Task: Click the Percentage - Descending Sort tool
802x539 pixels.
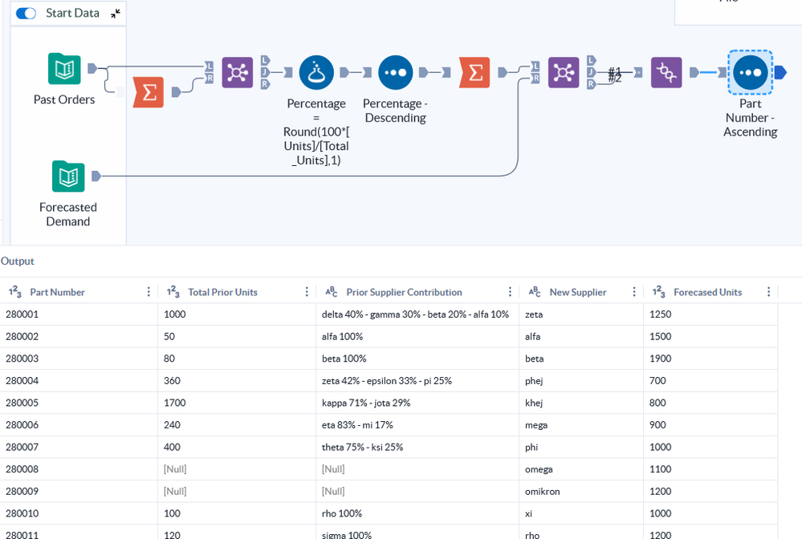Action: point(395,72)
